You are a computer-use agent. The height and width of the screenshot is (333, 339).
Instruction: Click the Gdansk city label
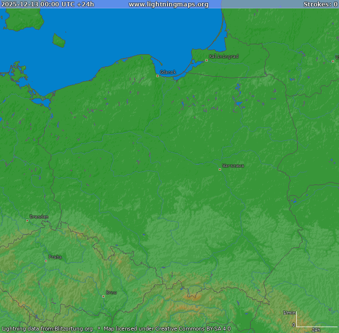click(168, 72)
